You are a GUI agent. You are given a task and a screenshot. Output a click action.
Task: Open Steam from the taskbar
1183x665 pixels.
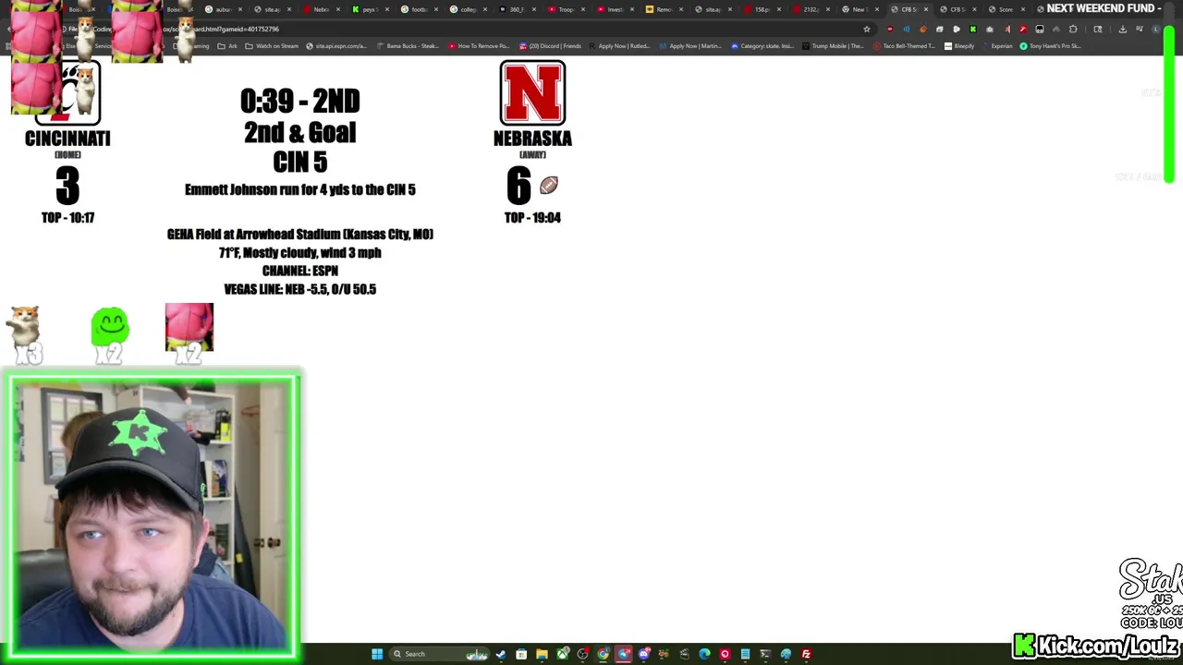click(x=501, y=654)
